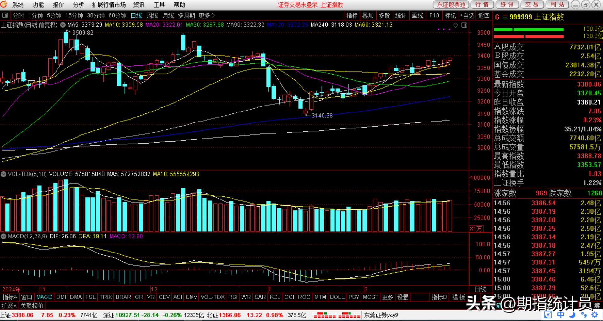Click the diamond icon above the chart
Screen dimensions: 603x321
coord(456,25)
